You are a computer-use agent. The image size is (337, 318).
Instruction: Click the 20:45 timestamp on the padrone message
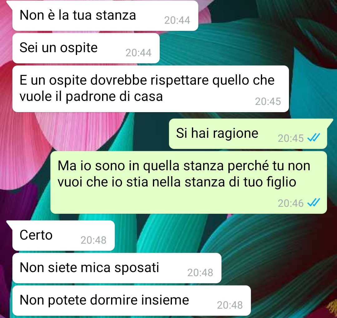[x=268, y=102]
